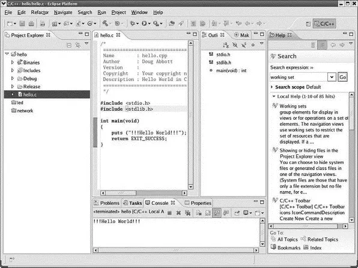
Task: Click the Open Perspective icon beside C/C++
Action: [308, 24]
